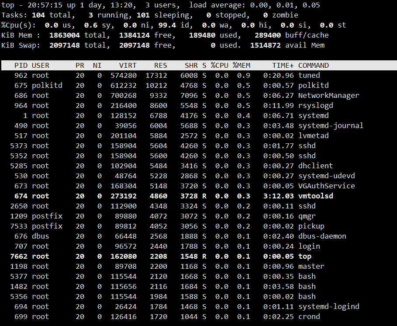
Task: Select the 0 zombie value
Action: click(266, 15)
